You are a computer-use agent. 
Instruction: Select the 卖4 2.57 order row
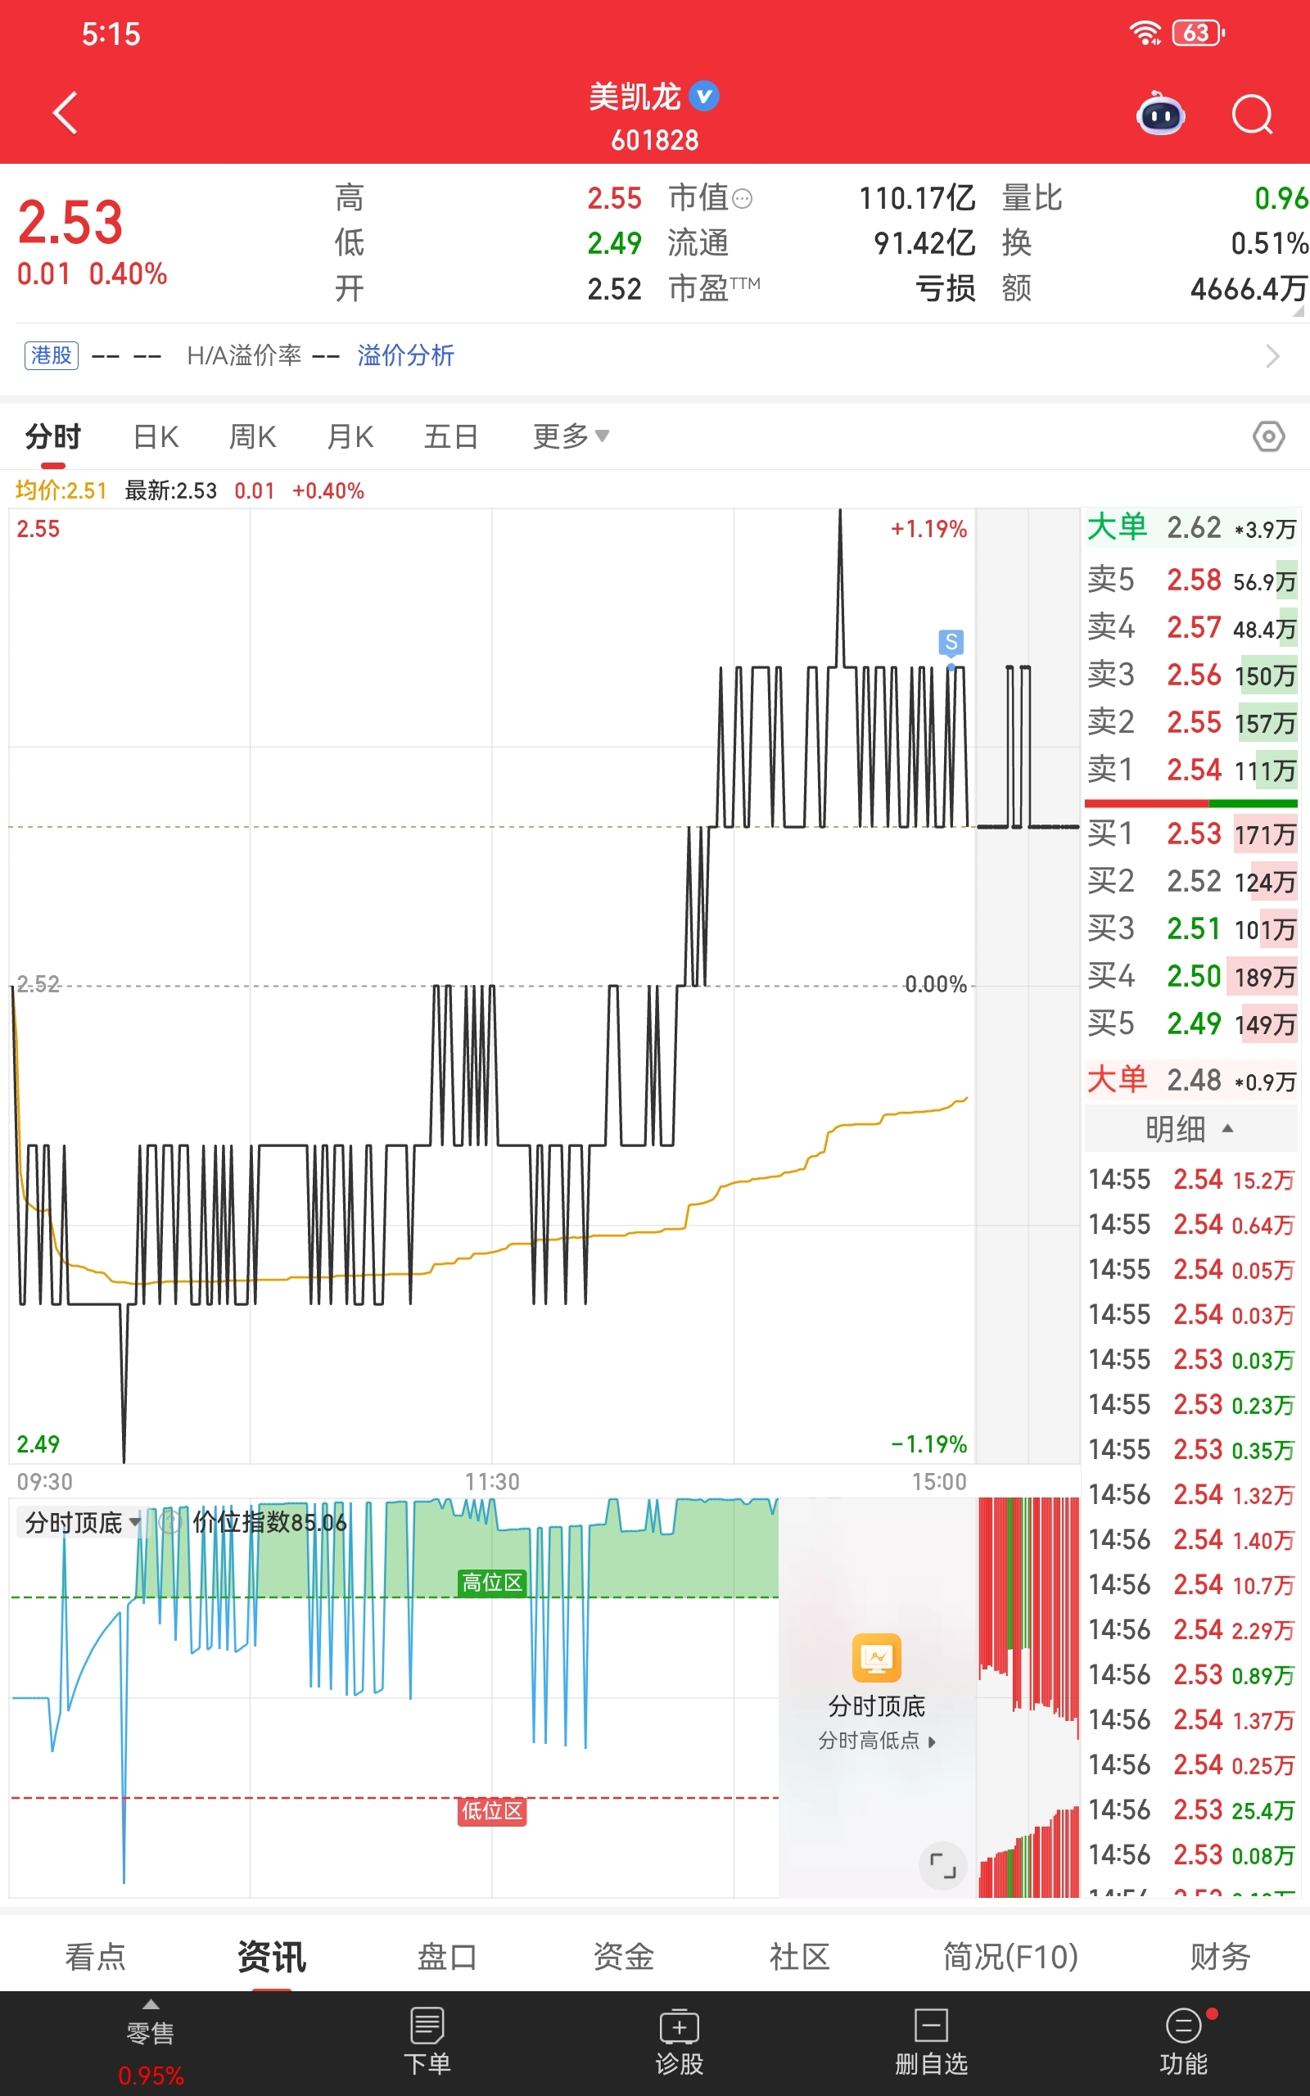click(x=1191, y=627)
